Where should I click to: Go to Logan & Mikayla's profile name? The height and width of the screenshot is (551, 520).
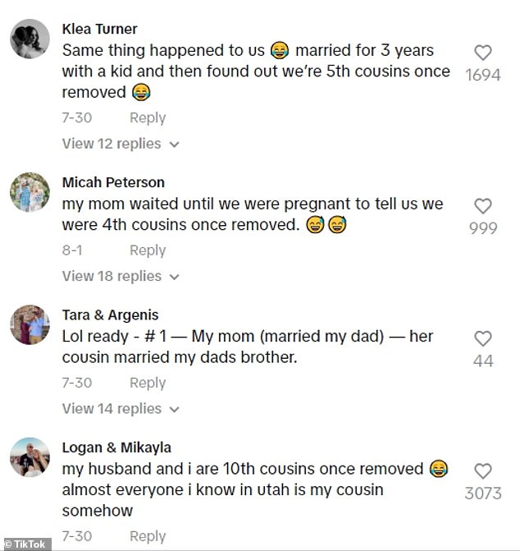coord(116,448)
